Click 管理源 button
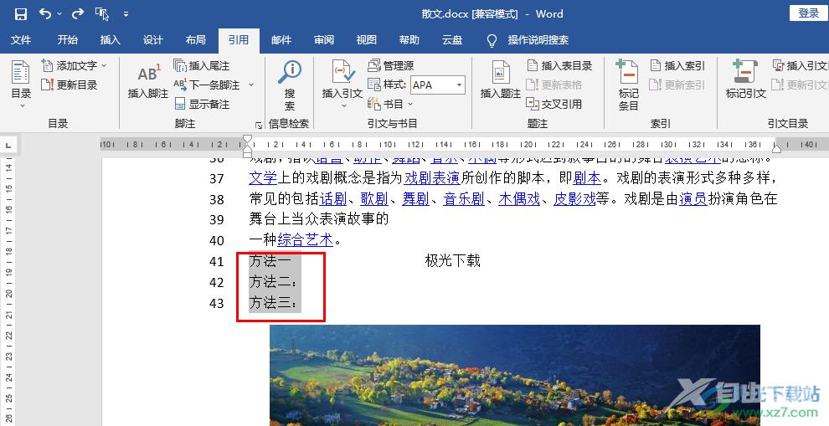 pyautogui.click(x=391, y=65)
